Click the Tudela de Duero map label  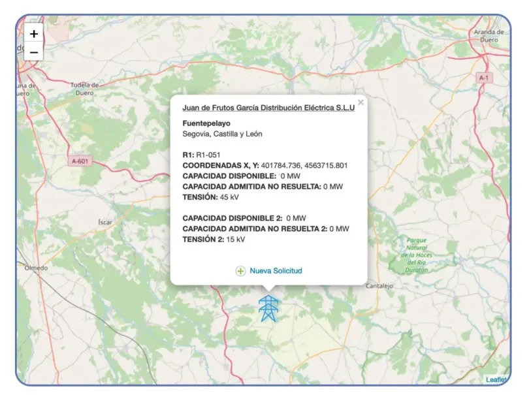click(84, 88)
